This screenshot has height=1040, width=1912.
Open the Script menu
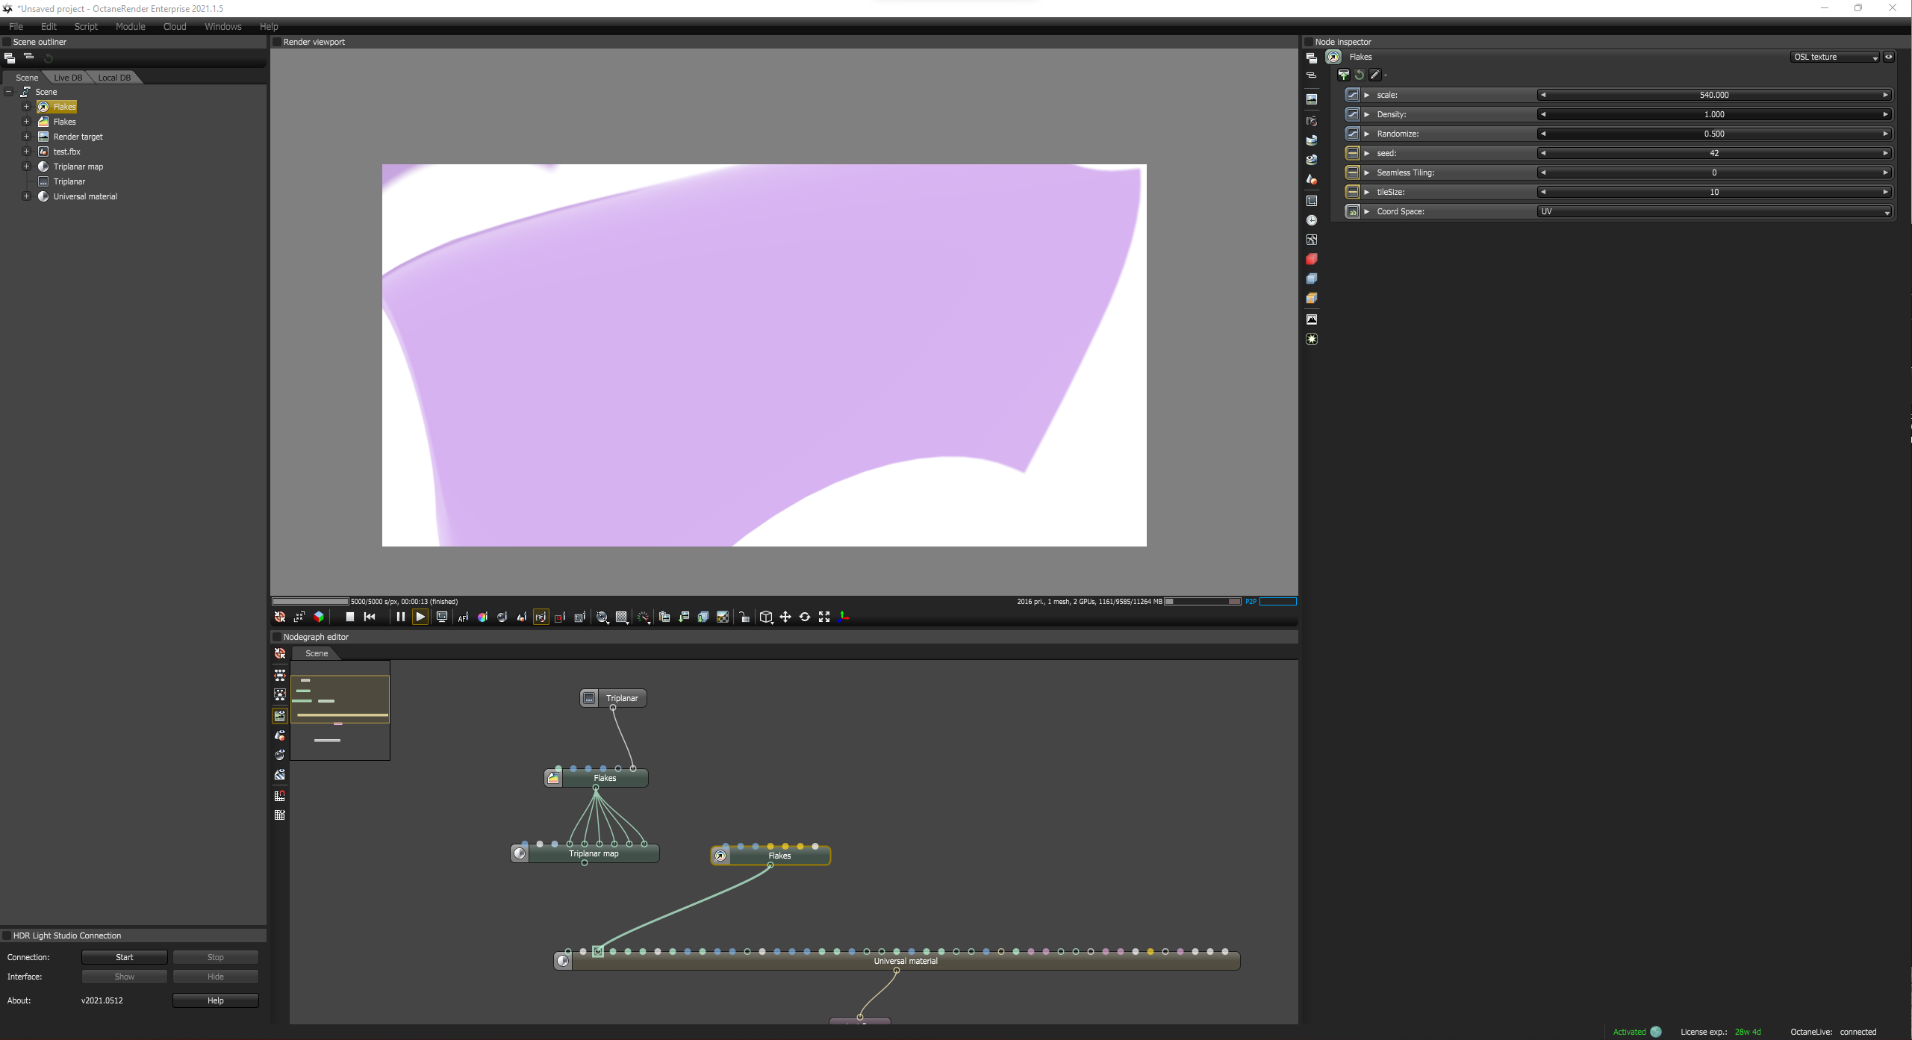(86, 26)
